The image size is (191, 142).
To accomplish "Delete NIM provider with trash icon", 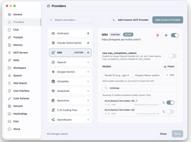I will 158,35.
